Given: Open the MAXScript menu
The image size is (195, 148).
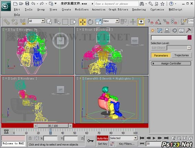Looking at the screenshot, I should pyautogui.click(x=175, y=9).
